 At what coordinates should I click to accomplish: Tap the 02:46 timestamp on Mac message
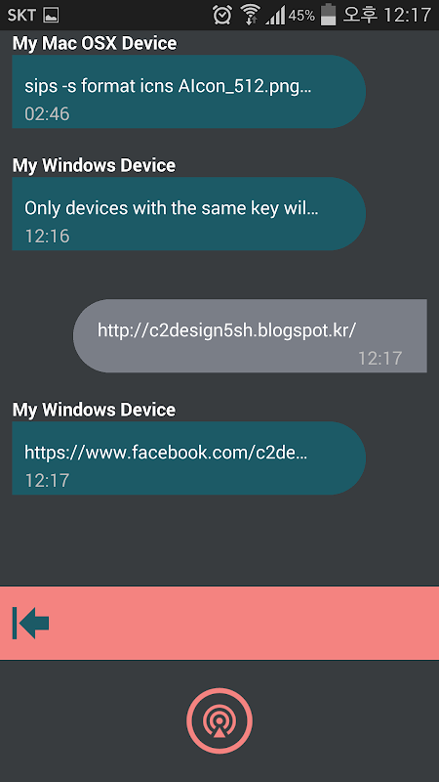click(47, 113)
